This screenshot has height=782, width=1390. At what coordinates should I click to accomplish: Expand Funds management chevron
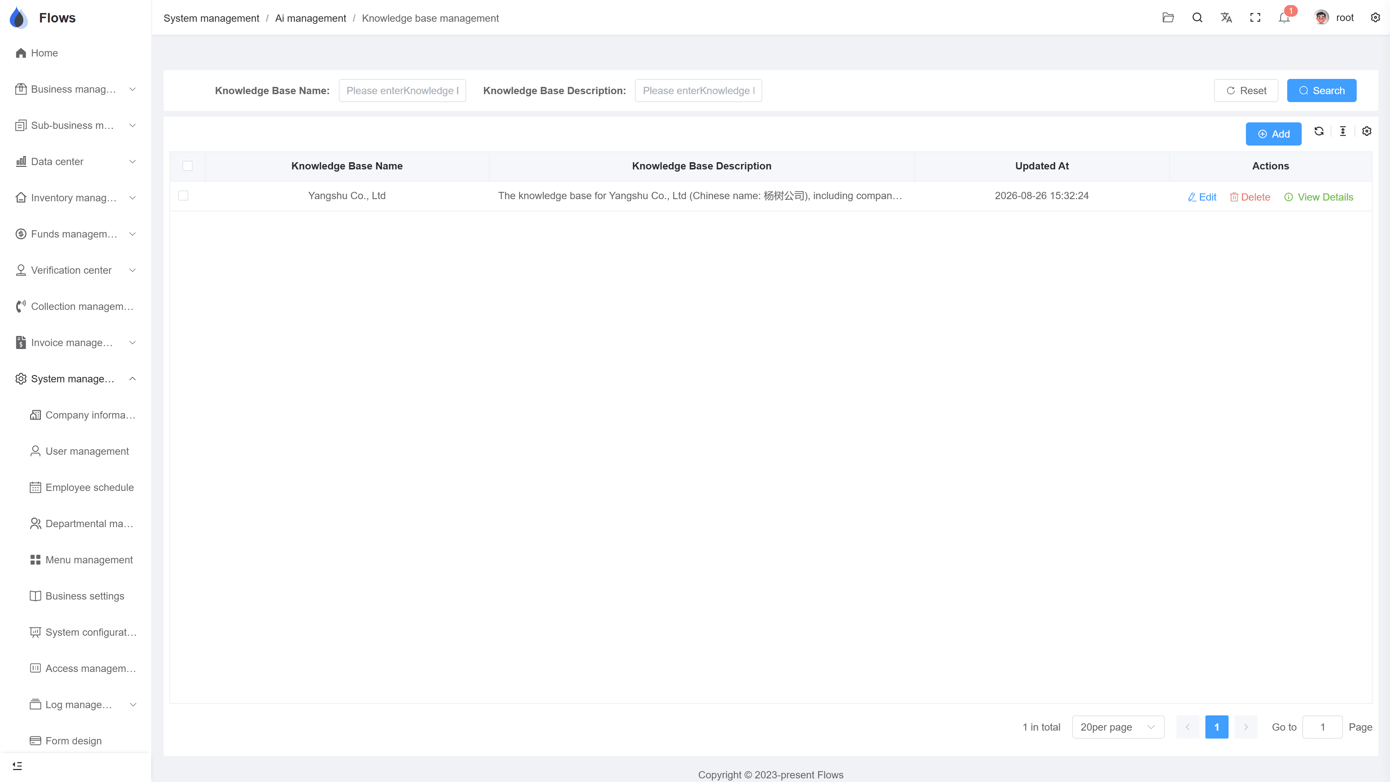coord(133,234)
